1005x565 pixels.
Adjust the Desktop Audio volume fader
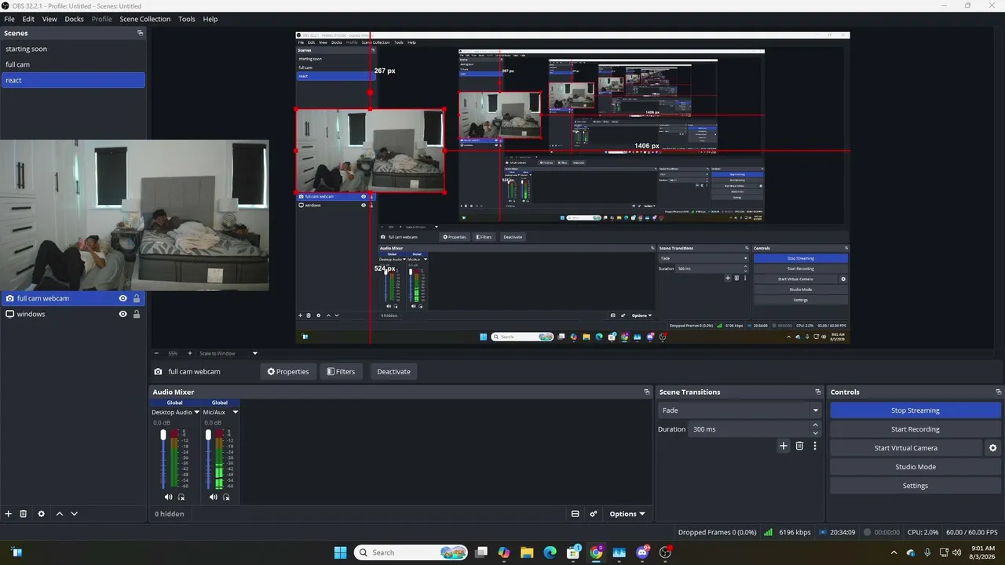tap(163, 435)
